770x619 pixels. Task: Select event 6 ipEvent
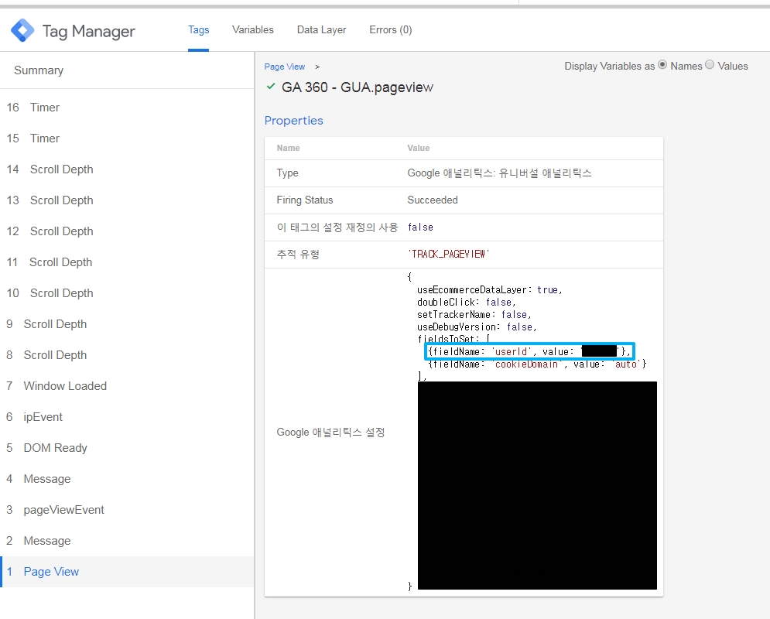point(127,417)
